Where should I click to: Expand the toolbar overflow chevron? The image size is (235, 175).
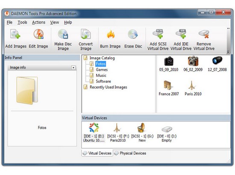[228, 29]
